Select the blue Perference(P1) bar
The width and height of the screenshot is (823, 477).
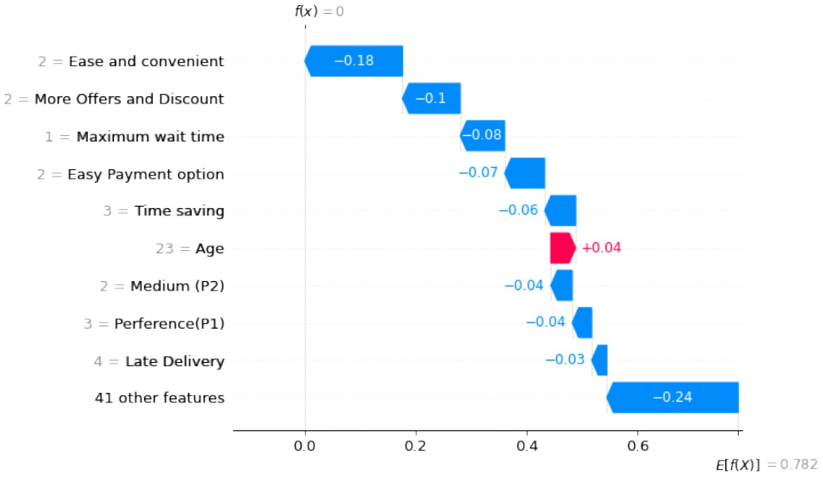point(582,323)
